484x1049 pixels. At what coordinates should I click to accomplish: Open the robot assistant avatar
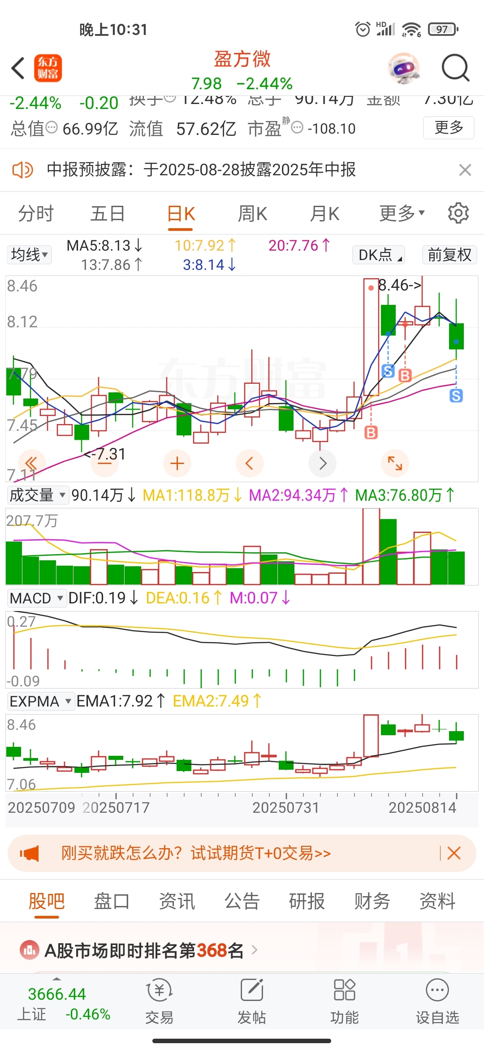pos(405,69)
